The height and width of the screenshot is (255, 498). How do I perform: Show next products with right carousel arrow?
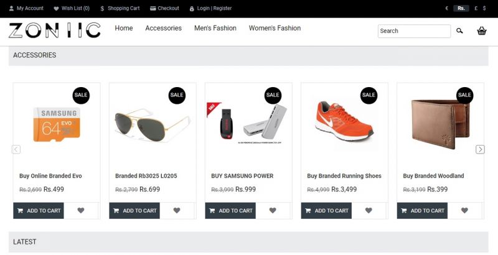(480, 149)
